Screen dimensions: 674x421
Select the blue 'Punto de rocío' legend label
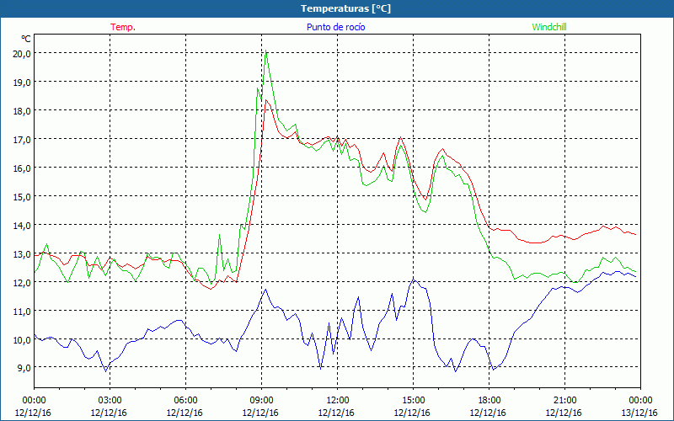point(335,27)
